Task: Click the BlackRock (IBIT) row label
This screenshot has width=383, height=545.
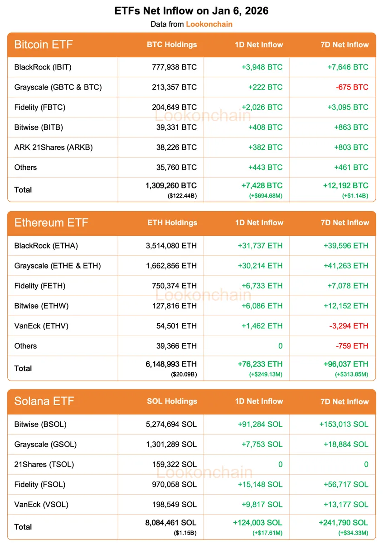Action: (x=43, y=67)
